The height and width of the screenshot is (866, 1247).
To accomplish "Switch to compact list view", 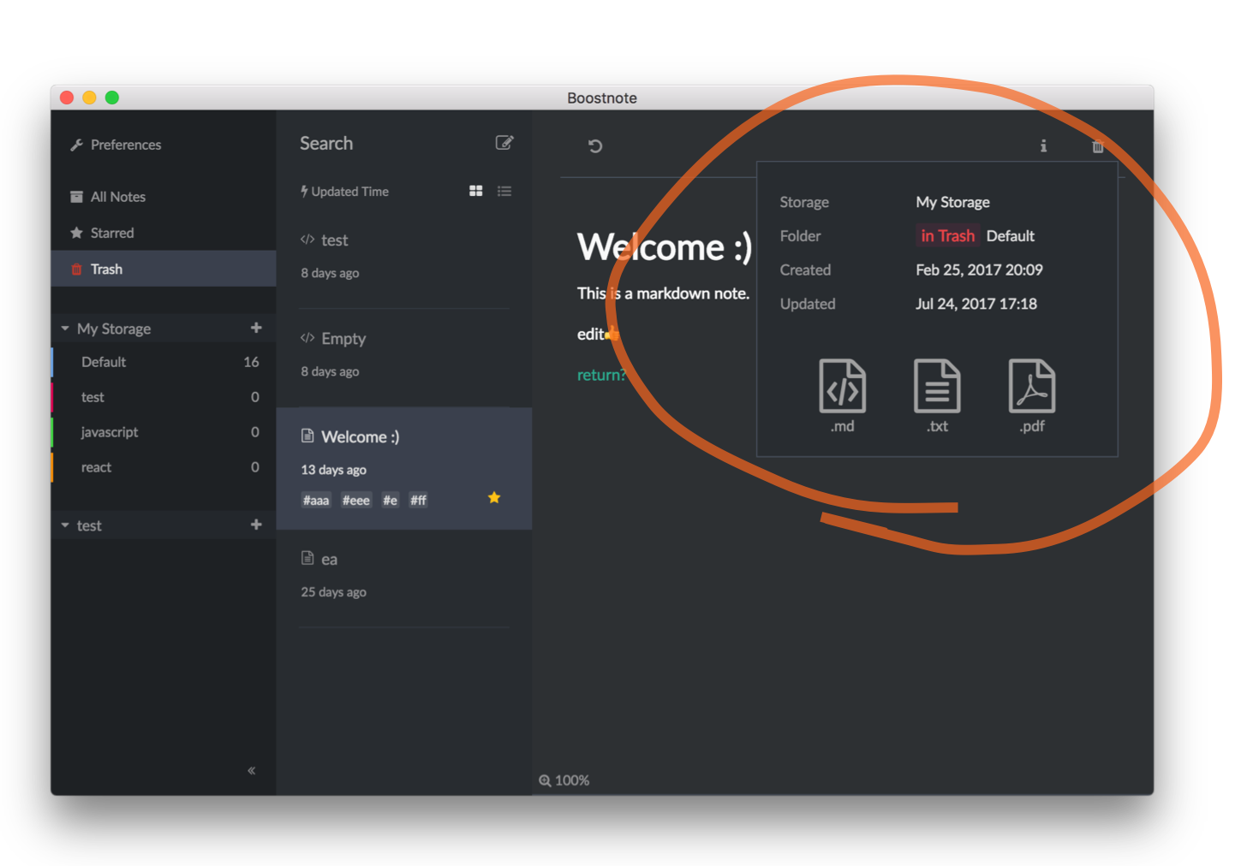I will 504,191.
